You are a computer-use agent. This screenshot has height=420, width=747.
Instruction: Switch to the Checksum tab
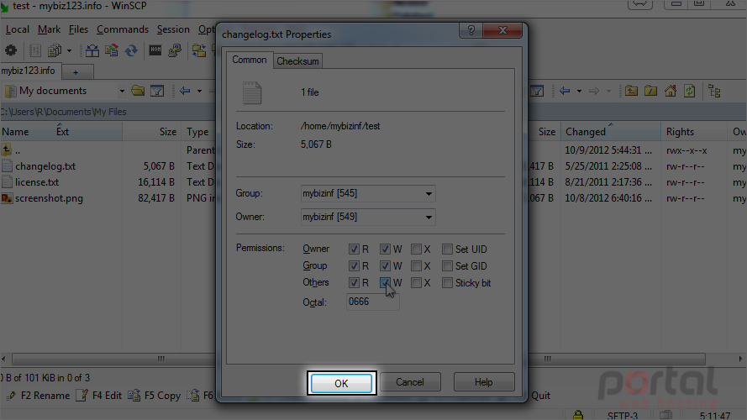pyautogui.click(x=297, y=61)
